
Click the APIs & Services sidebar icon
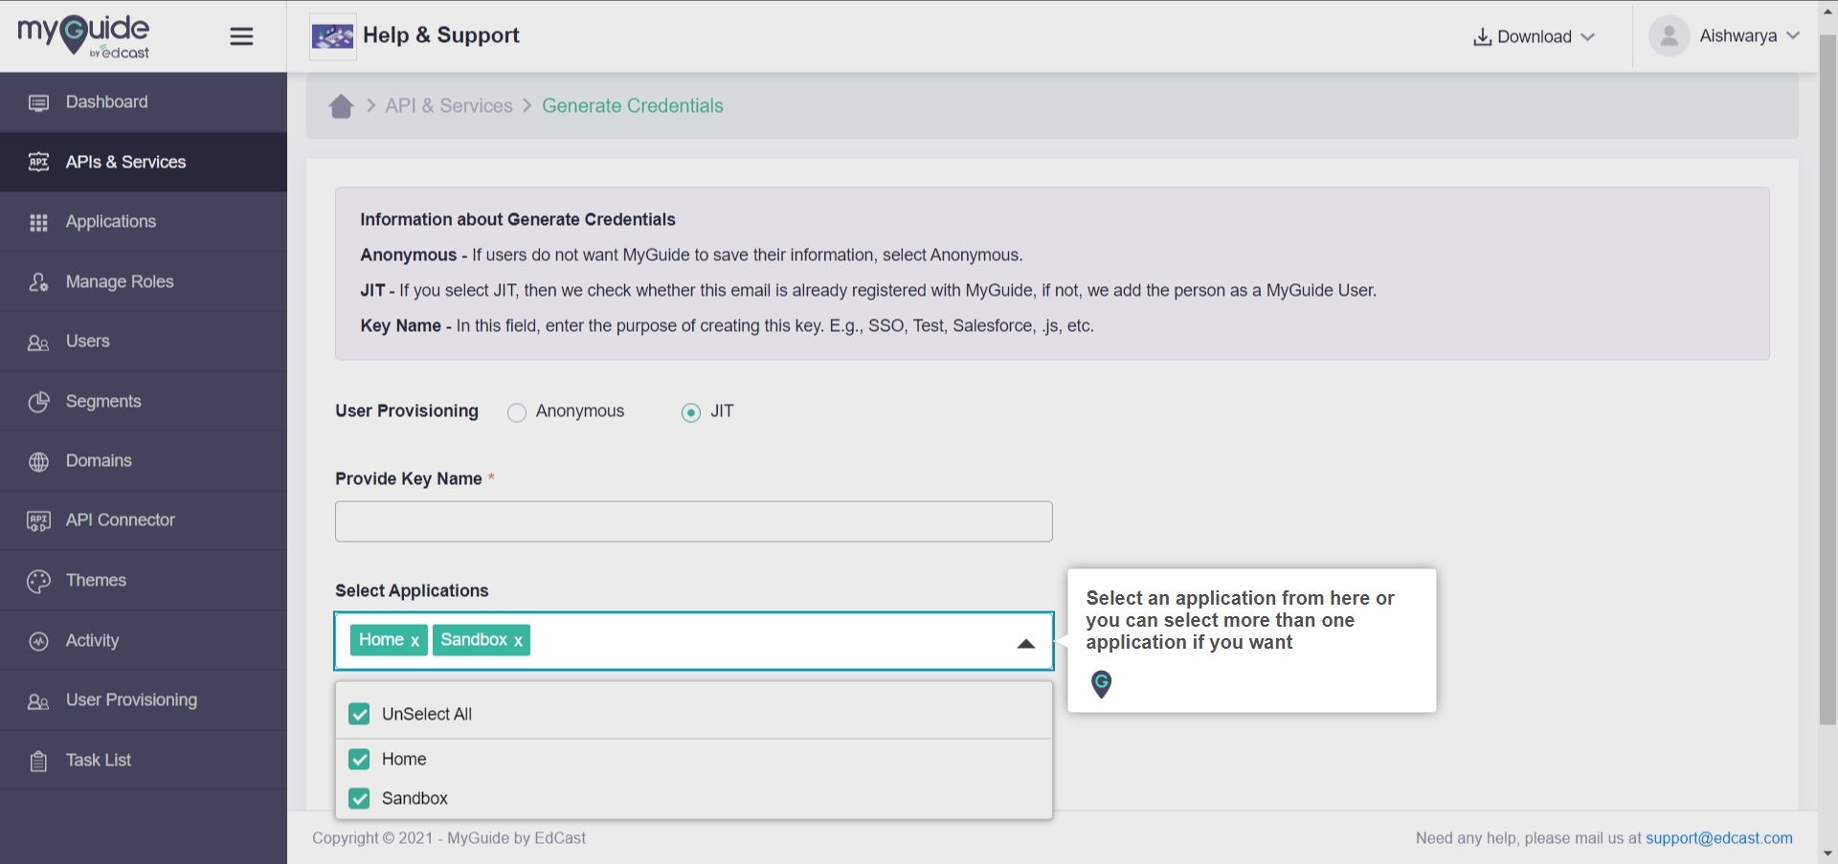[x=38, y=162]
